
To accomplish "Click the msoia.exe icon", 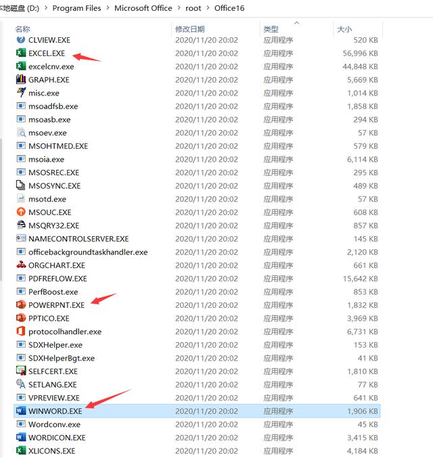I will pyautogui.click(x=21, y=159).
